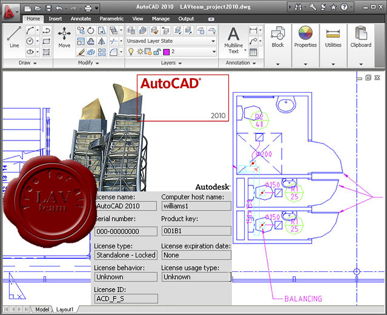
Task: Select Multiline Text tool
Action: point(234,40)
